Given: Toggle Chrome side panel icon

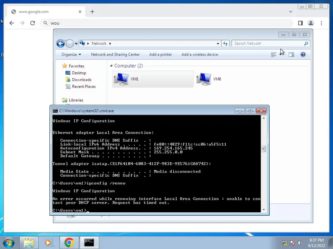Looking at the screenshot, I should pyautogui.click(x=300, y=23).
